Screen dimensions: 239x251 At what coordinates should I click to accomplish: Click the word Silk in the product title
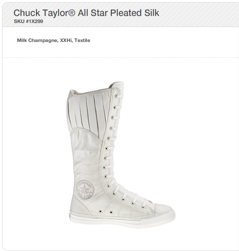tap(152, 13)
